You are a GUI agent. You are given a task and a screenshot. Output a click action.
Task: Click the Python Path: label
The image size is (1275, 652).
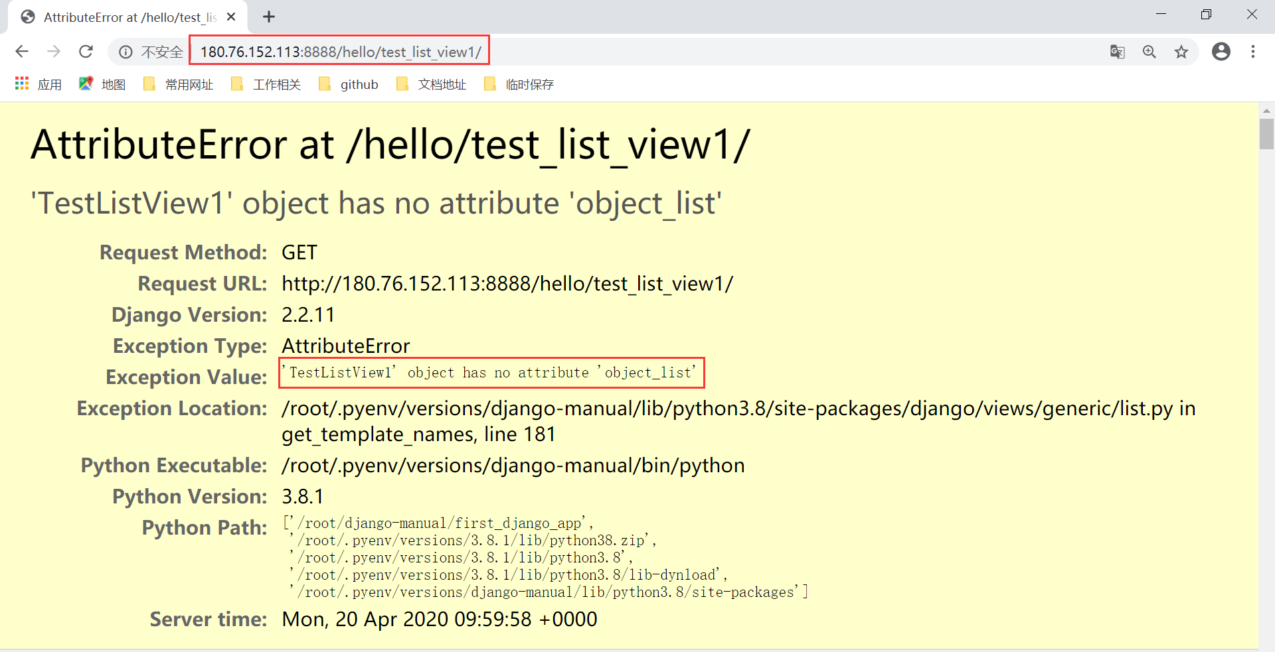205,528
